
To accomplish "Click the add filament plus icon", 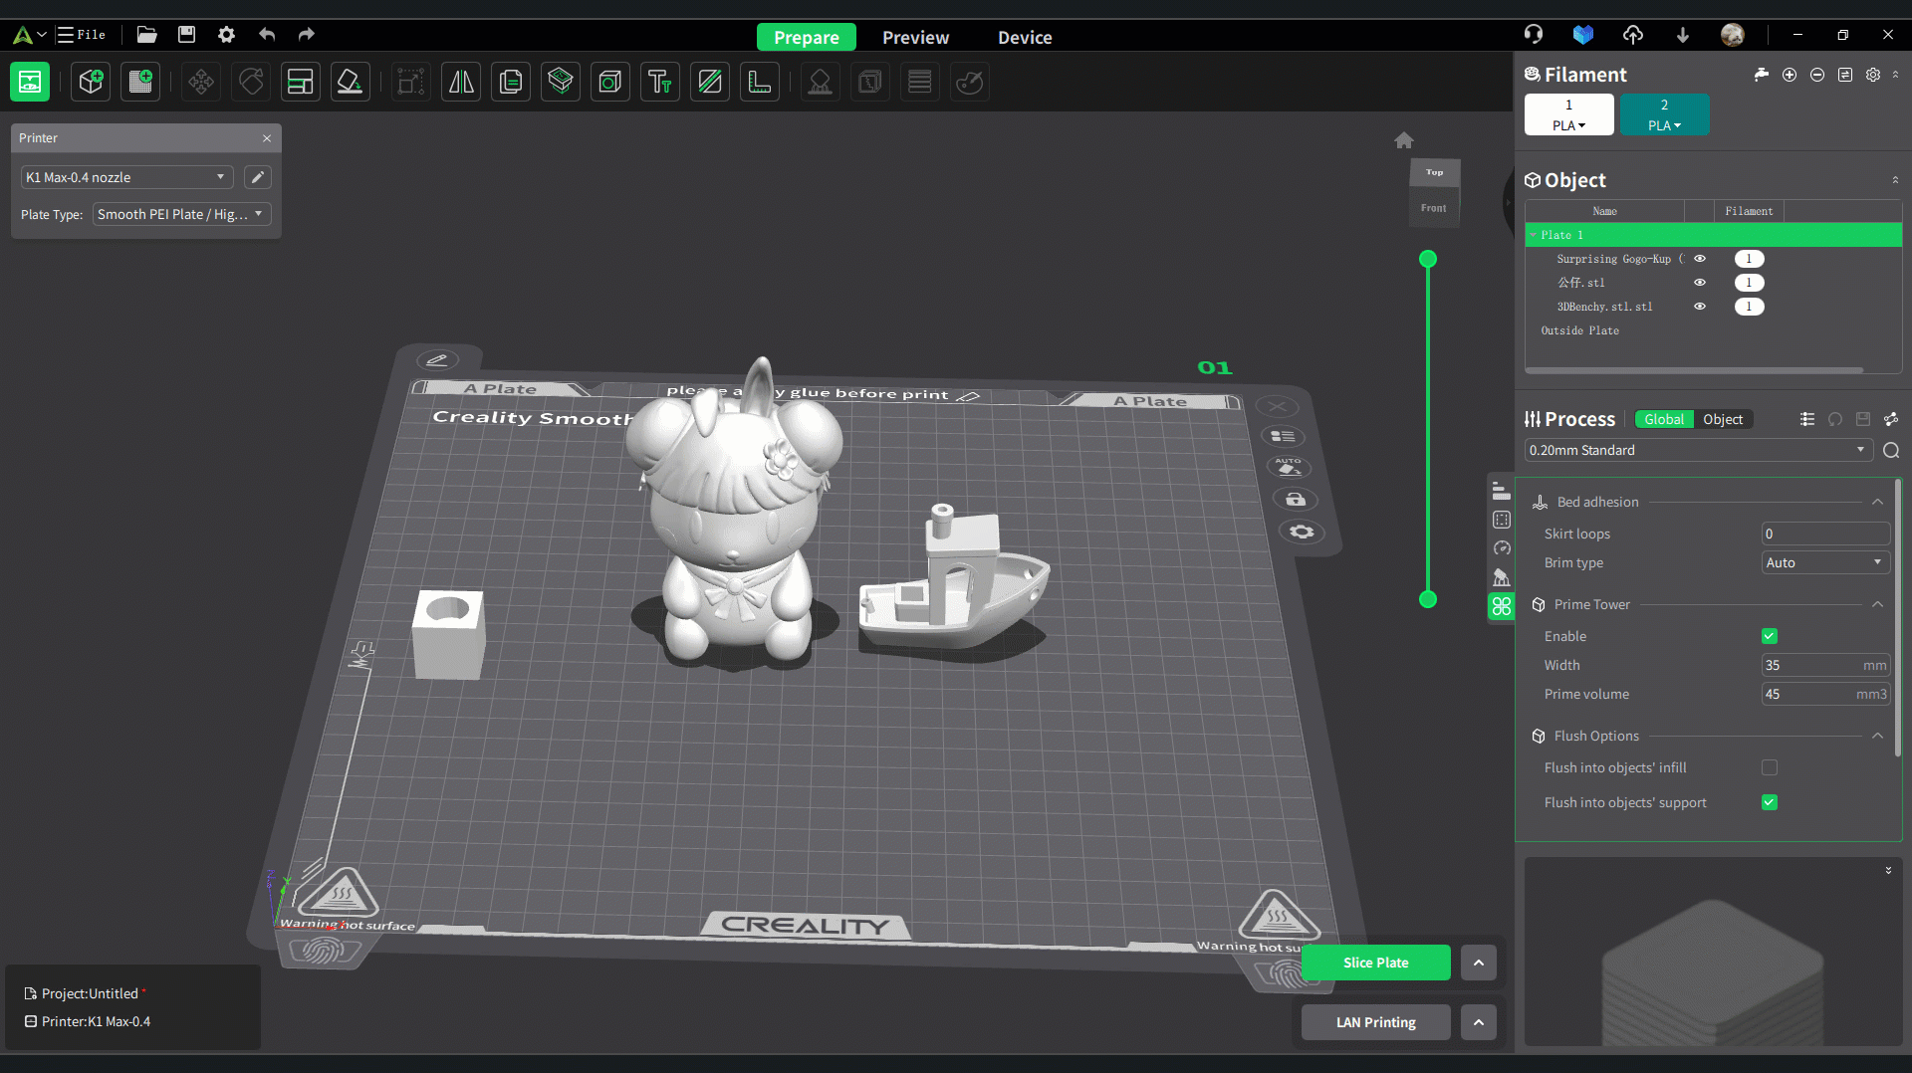I will pyautogui.click(x=1790, y=75).
